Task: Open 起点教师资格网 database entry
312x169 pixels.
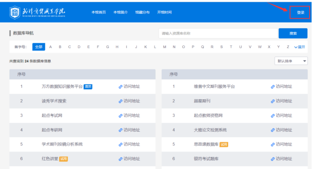Action: coord(208,116)
